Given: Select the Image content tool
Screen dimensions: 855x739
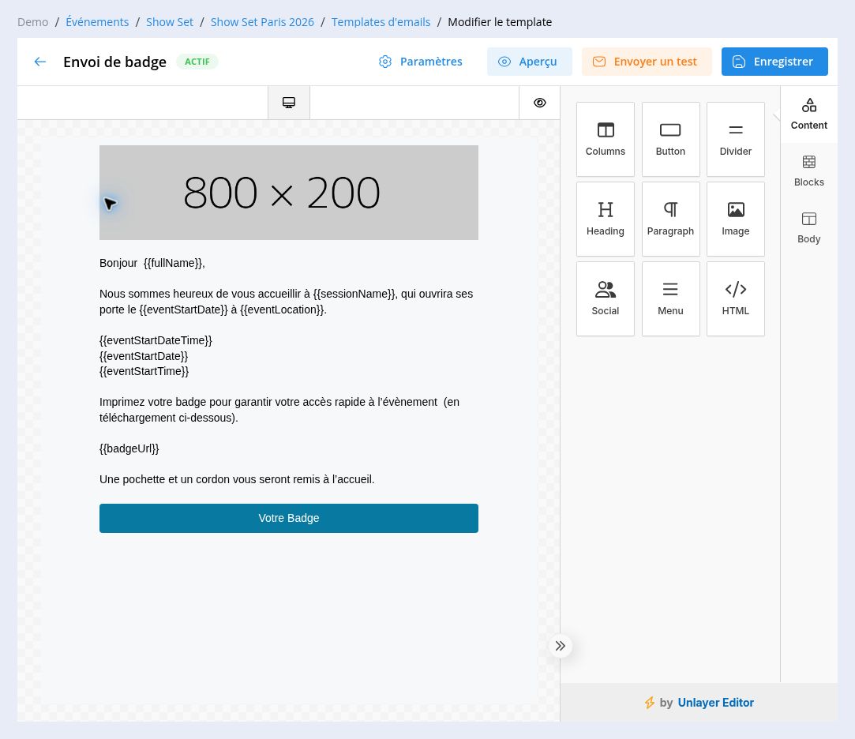Looking at the screenshot, I should tap(736, 219).
